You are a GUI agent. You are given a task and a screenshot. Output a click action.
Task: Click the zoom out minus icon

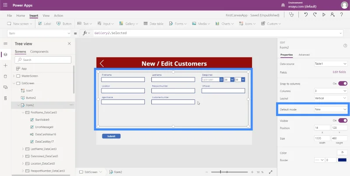(x=206, y=172)
